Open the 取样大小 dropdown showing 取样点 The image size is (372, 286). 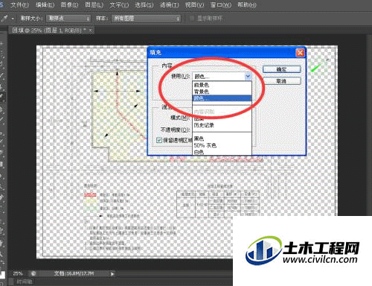pyautogui.click(x=68, y=19)
